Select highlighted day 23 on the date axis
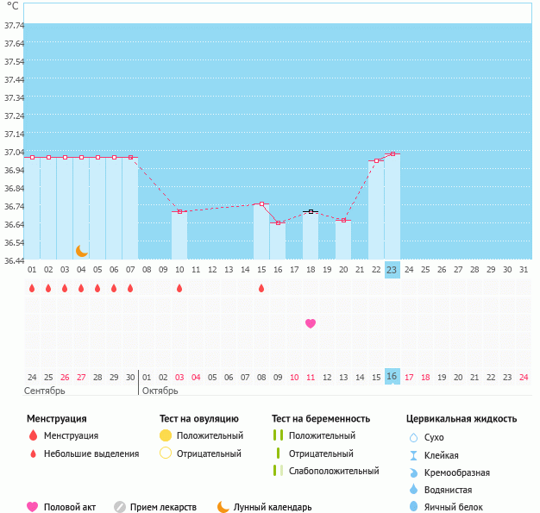 click(x=392, y=270)
